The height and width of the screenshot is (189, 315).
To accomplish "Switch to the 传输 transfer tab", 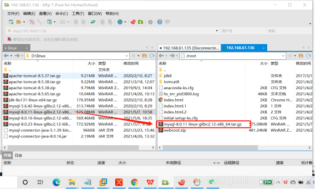I will (8, 155).
